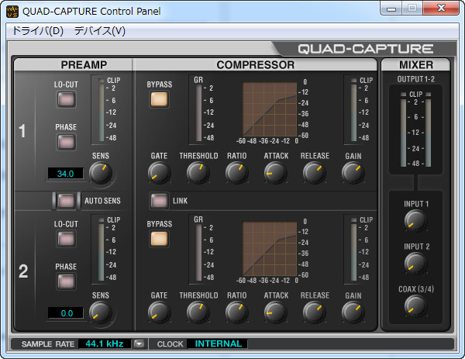This screenshot has height=359, width=465.
Task: Click mixer COAX (3/4) knob
Action: click(x=415, y=306)
